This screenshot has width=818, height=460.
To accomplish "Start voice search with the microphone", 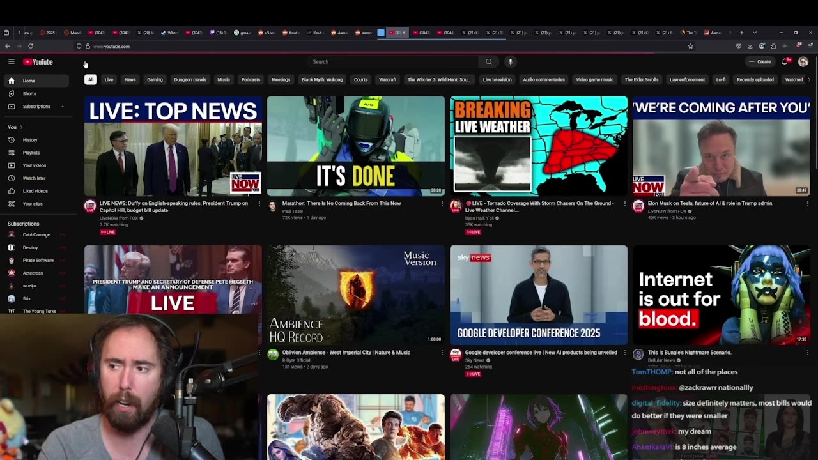I will [510, 62].
